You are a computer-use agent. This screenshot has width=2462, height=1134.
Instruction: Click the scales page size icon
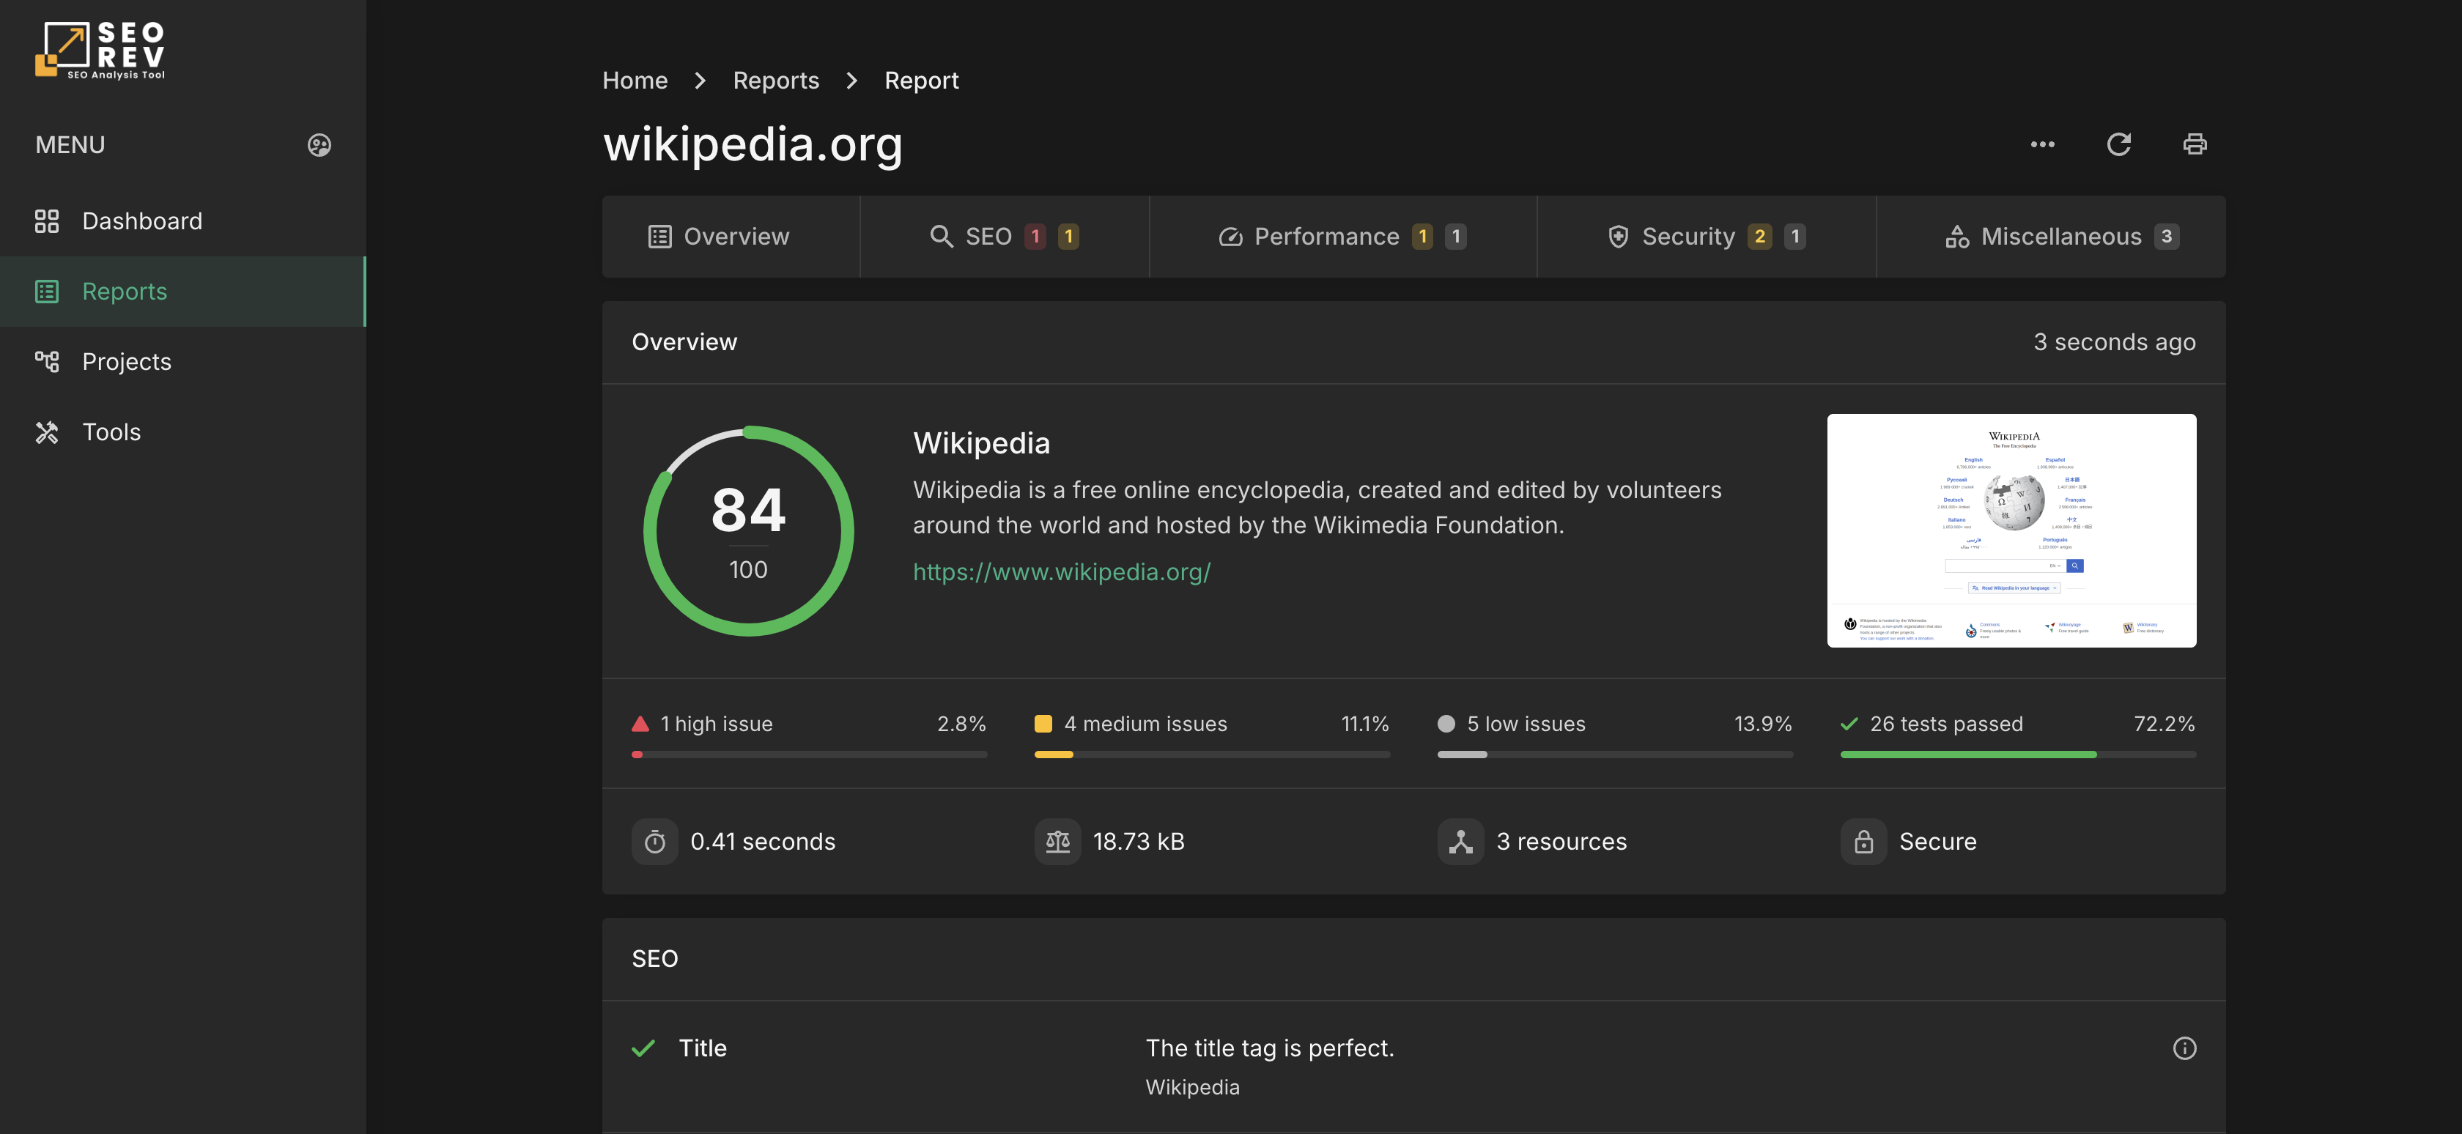coord(1057,842)
